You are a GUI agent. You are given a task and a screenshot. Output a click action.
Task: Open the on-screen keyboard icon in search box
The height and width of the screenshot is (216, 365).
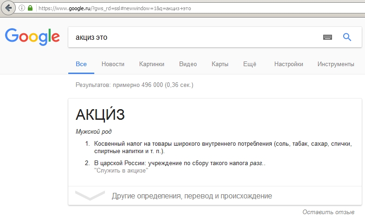pyautogui.click(x=327, y=37)
